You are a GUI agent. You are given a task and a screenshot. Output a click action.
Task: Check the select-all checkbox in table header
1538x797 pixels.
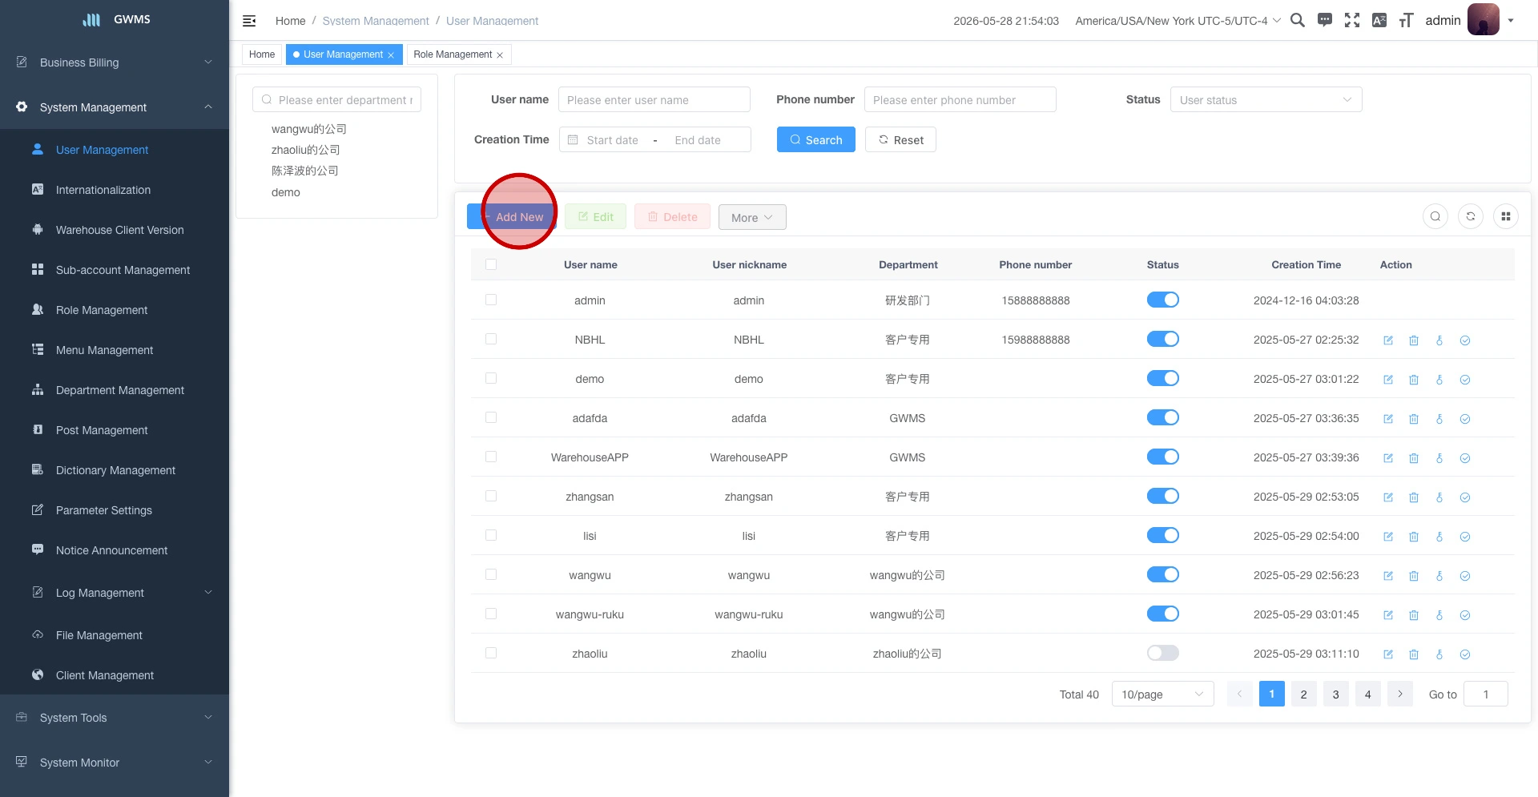491,264
